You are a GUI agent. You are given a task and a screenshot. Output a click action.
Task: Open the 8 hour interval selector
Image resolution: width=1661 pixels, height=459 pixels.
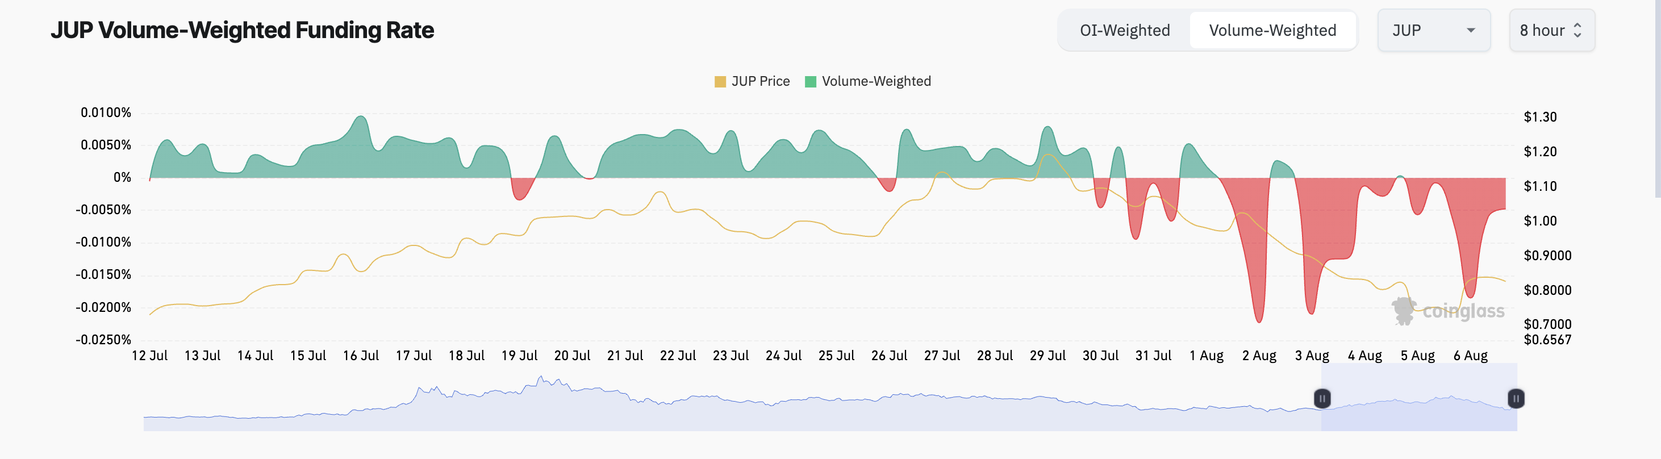pyautogui.click(x=1551, y=30)
